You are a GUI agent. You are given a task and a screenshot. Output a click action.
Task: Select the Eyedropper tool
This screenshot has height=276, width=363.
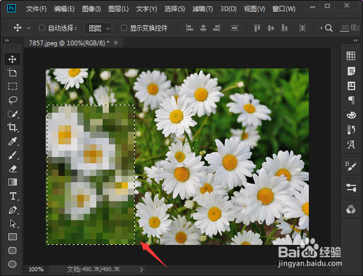click(x=13, y=141)
